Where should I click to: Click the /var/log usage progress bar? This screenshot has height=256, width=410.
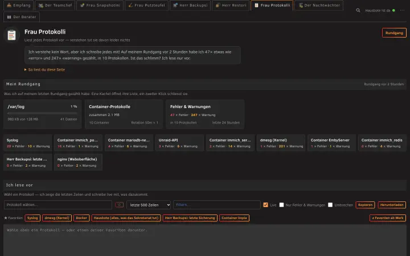pyautogui.click(x=42, y=113)
